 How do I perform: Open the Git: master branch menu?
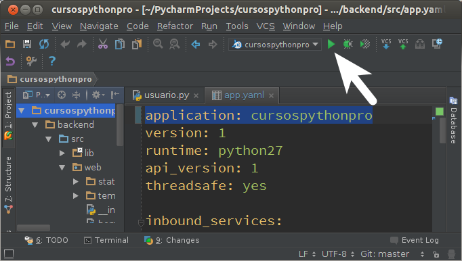392,254
